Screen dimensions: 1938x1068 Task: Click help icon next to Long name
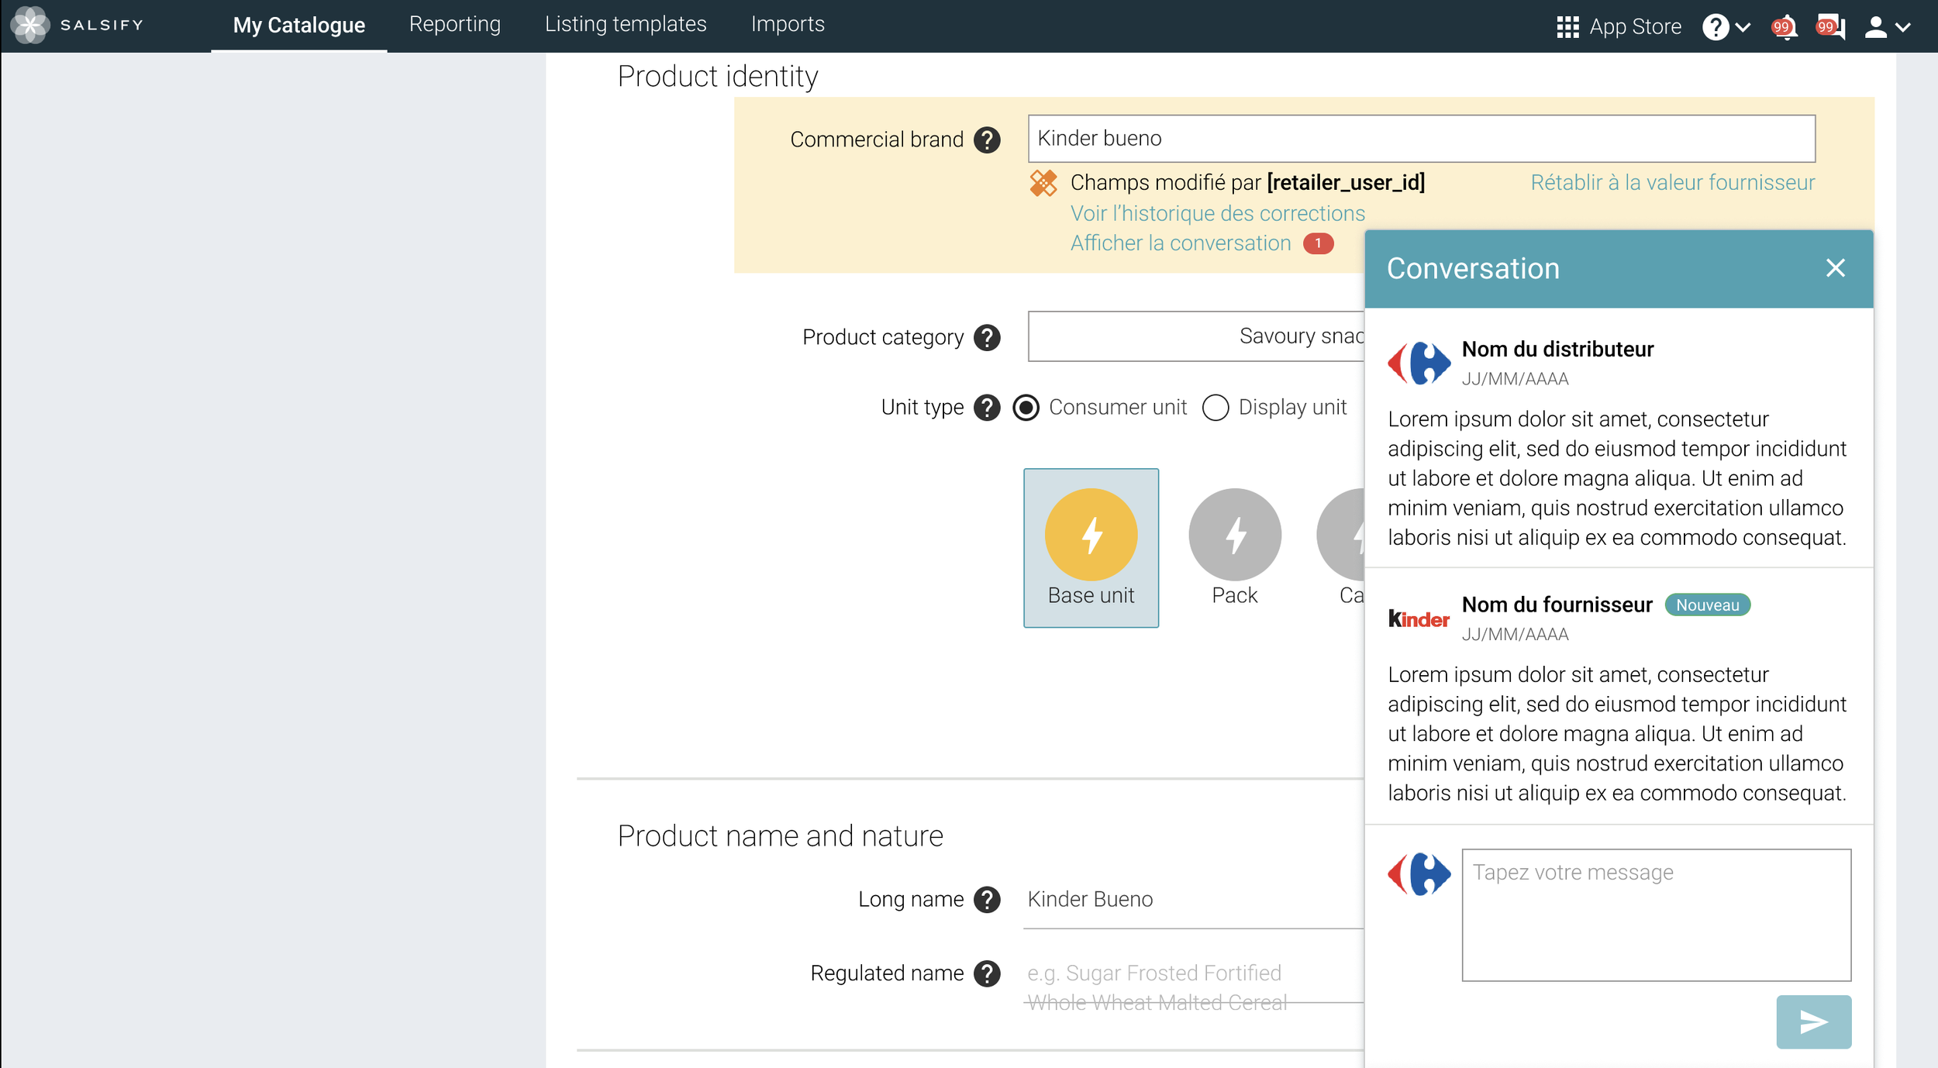click(987, 900)
